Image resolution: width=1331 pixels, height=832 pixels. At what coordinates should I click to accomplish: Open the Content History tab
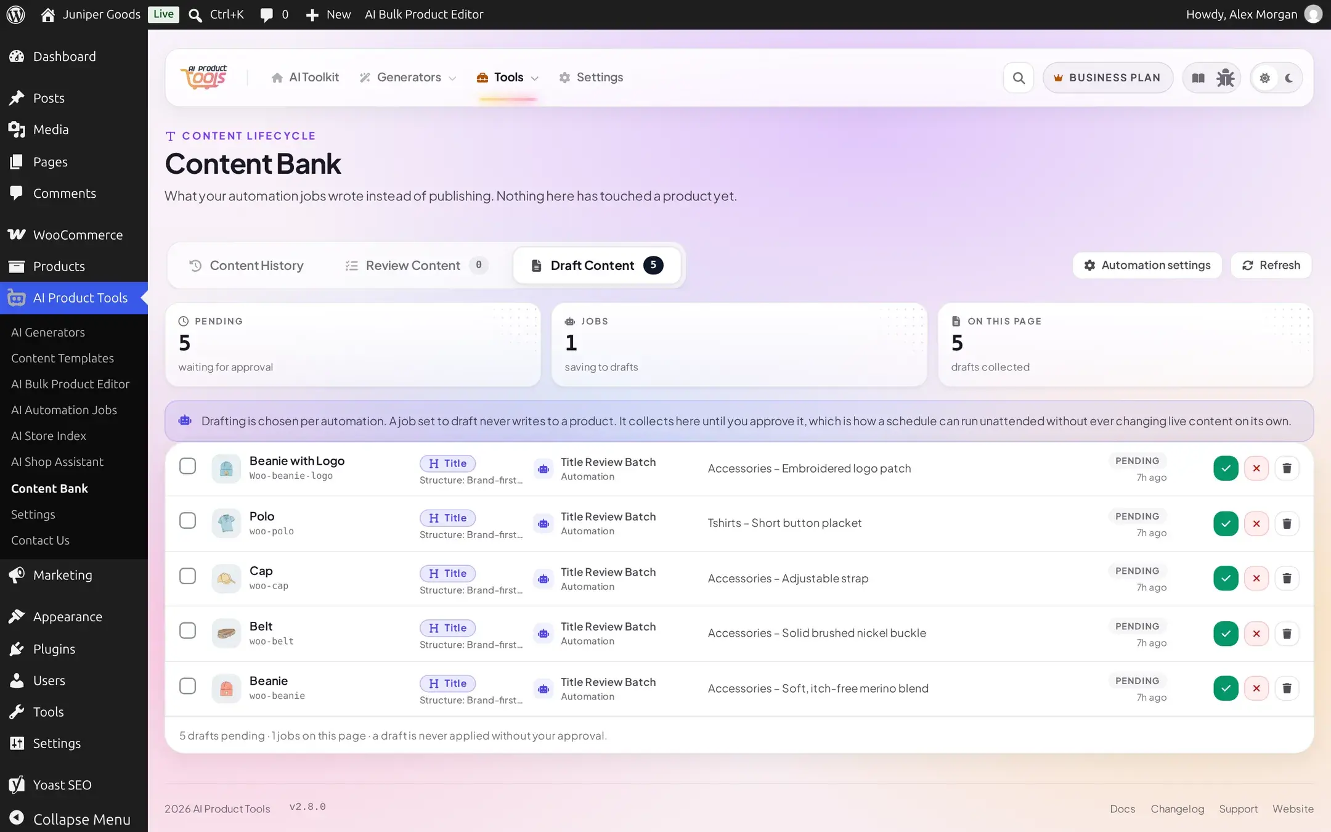click(246, 266)
